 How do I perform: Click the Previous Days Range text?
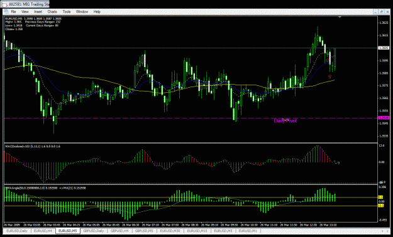[x=42, y=22]
